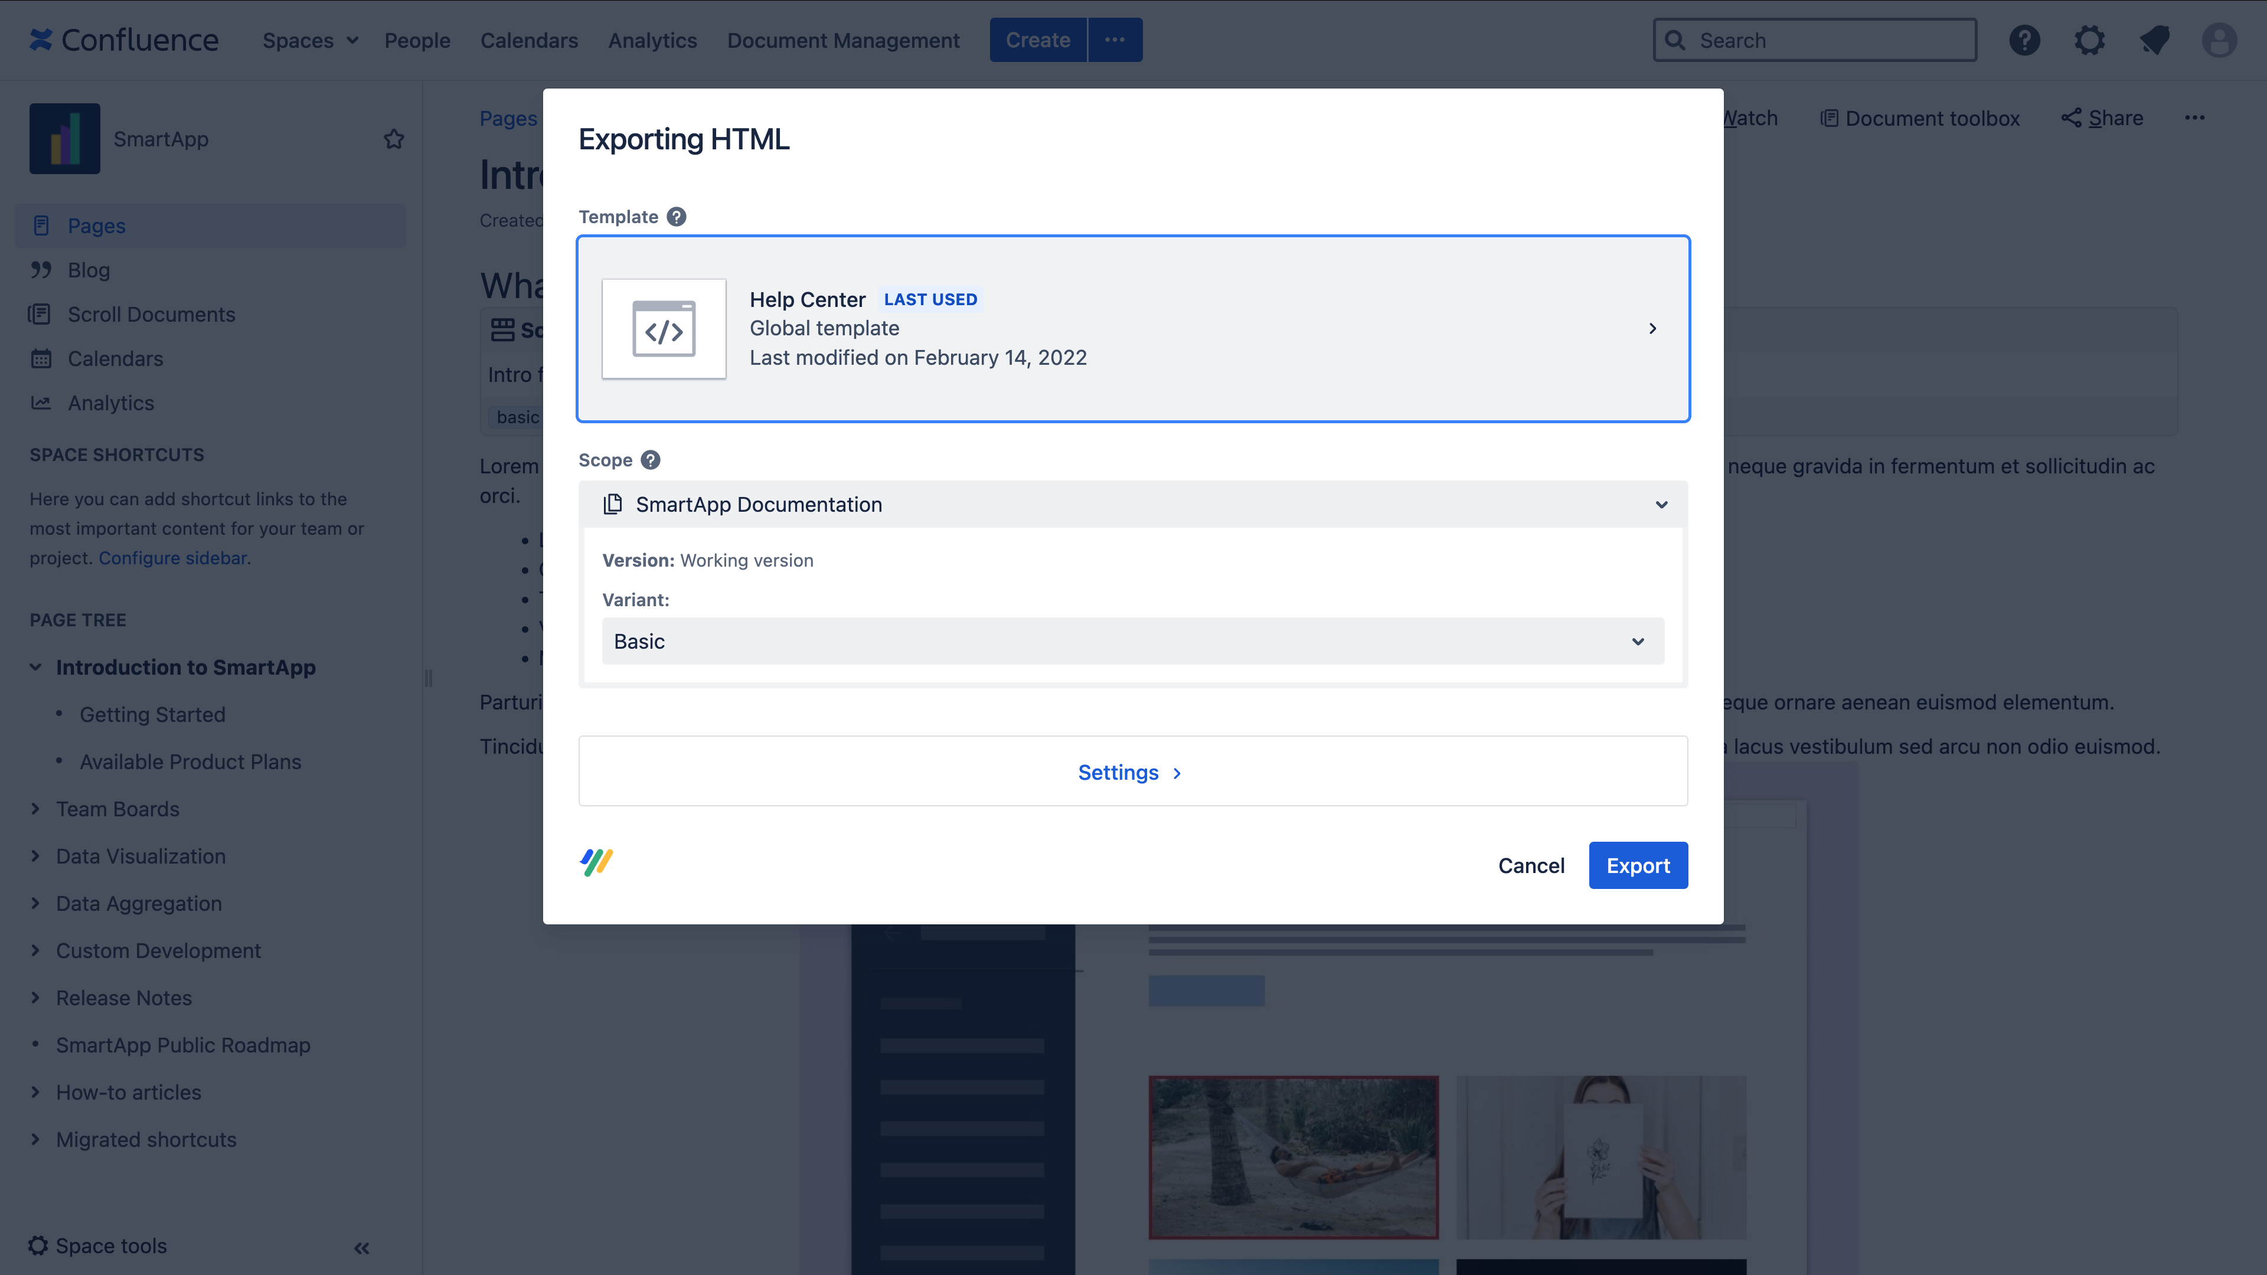Viewport: 2267px width, 1275px height.
Task: Open Document Management menu item
Action: (842, 41)
